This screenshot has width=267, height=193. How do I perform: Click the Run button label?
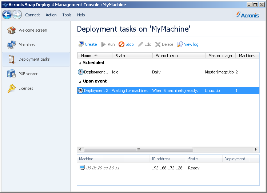point(111,44)
